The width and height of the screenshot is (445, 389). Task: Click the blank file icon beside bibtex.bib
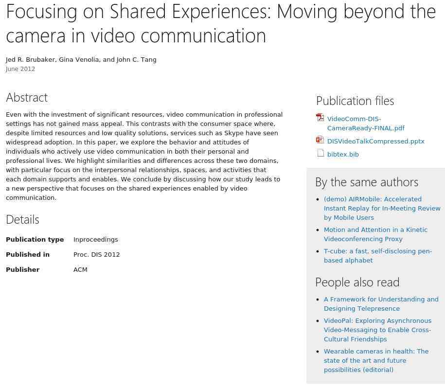320,153
